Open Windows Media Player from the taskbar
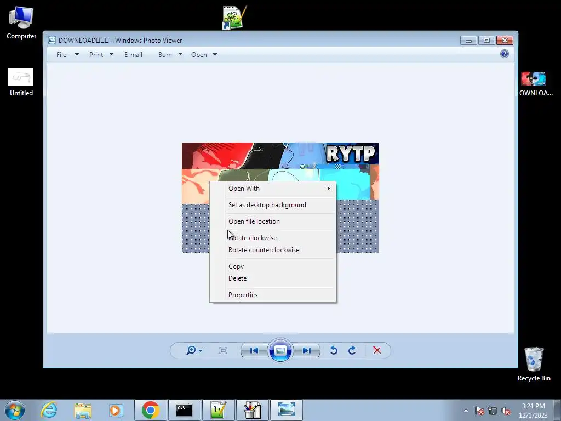561x421 pixels. [x=116, y=410]
